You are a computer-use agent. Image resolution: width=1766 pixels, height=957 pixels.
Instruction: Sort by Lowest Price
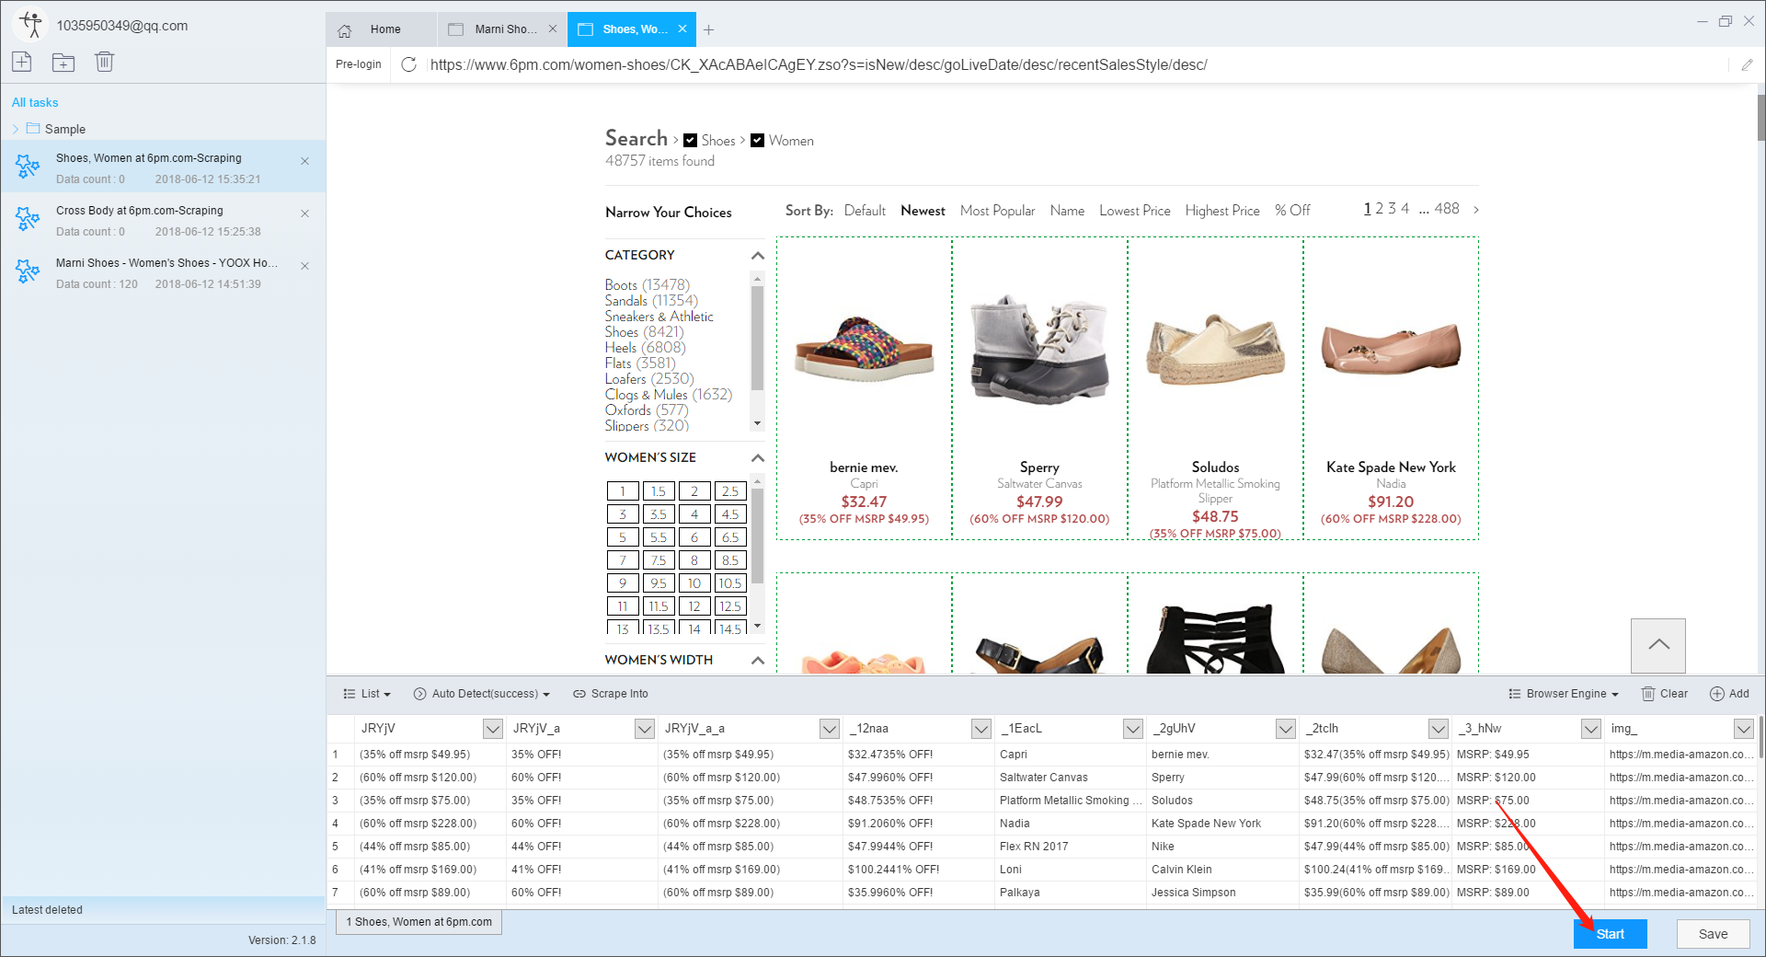(x=1134, y=211)
